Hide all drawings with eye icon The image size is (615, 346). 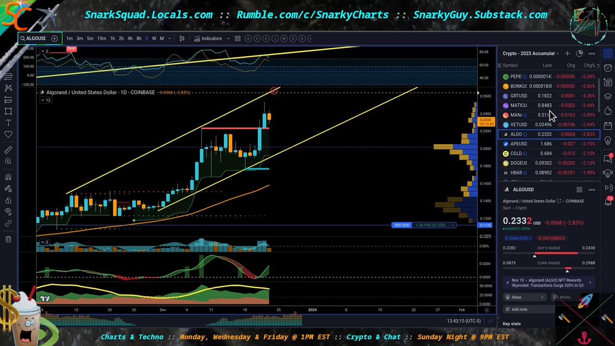(8, 212)
